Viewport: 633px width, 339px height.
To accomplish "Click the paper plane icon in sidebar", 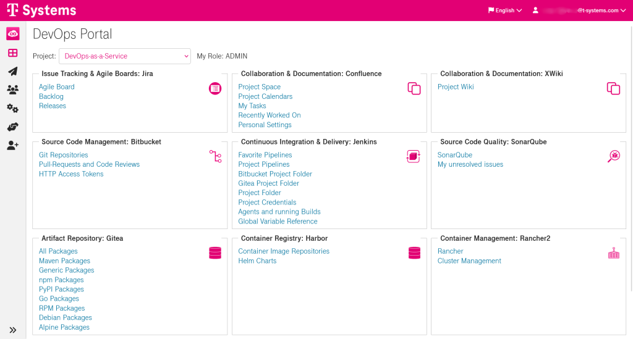I will coord(13,72).
